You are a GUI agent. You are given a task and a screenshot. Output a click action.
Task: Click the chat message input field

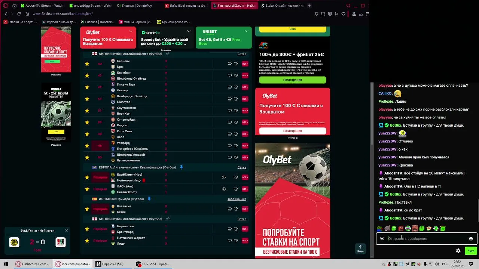(427, 239)
